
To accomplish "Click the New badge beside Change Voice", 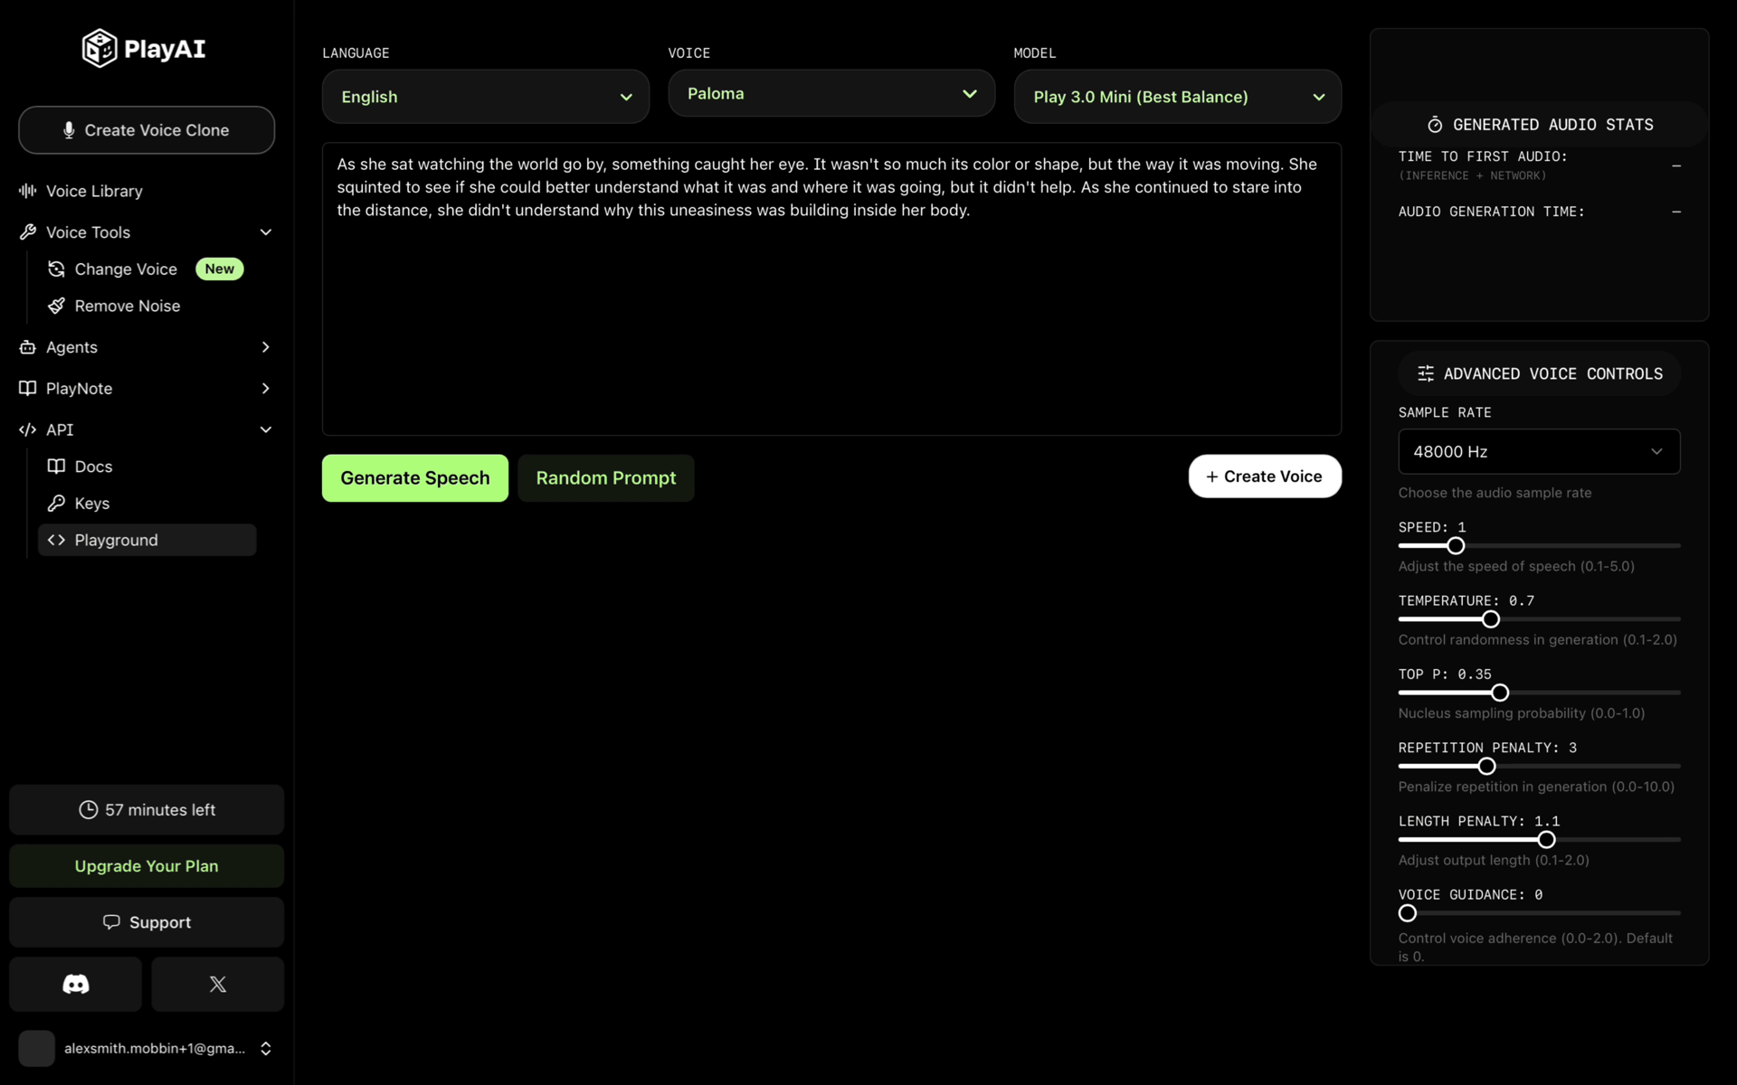I will coord(220,269).
